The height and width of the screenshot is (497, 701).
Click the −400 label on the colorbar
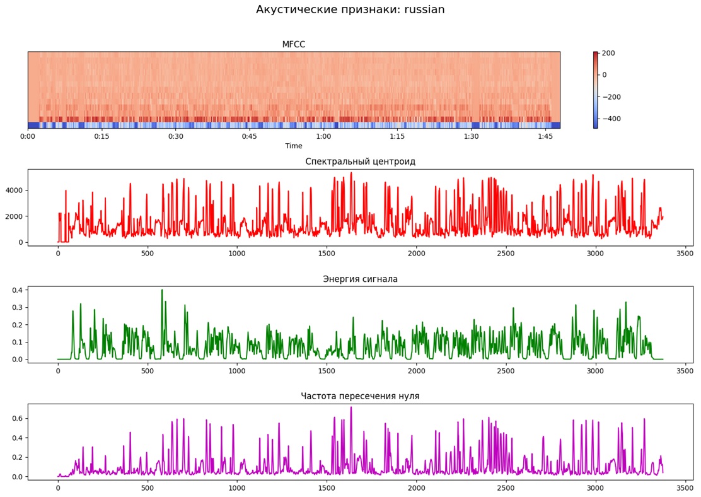coord(611,119)
